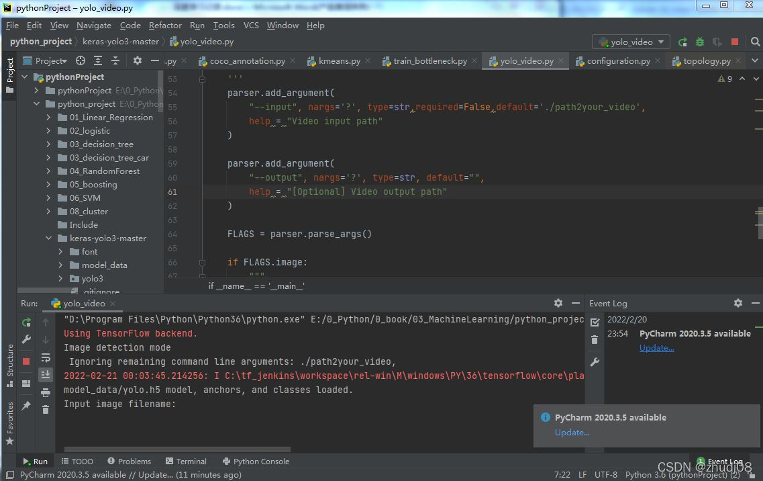763x481 pixels.
Task: Clear all Run console output with the trash icon
Action: click(x=46, y=410)
